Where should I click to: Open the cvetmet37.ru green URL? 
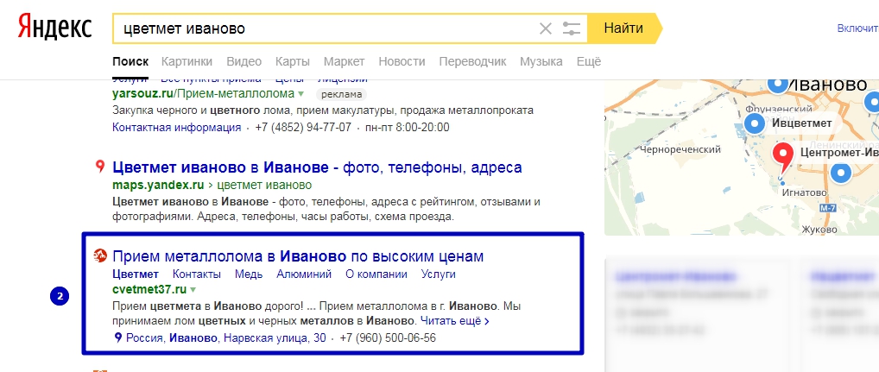click(x=149, y=290)
